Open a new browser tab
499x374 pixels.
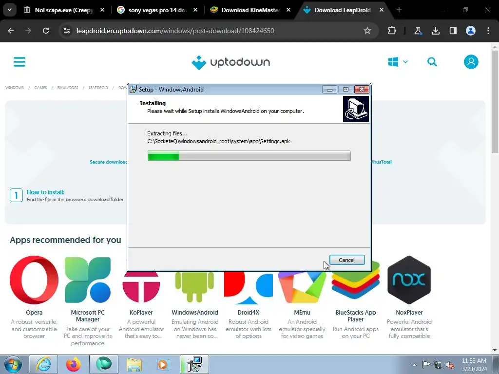[x=399, y=10]
